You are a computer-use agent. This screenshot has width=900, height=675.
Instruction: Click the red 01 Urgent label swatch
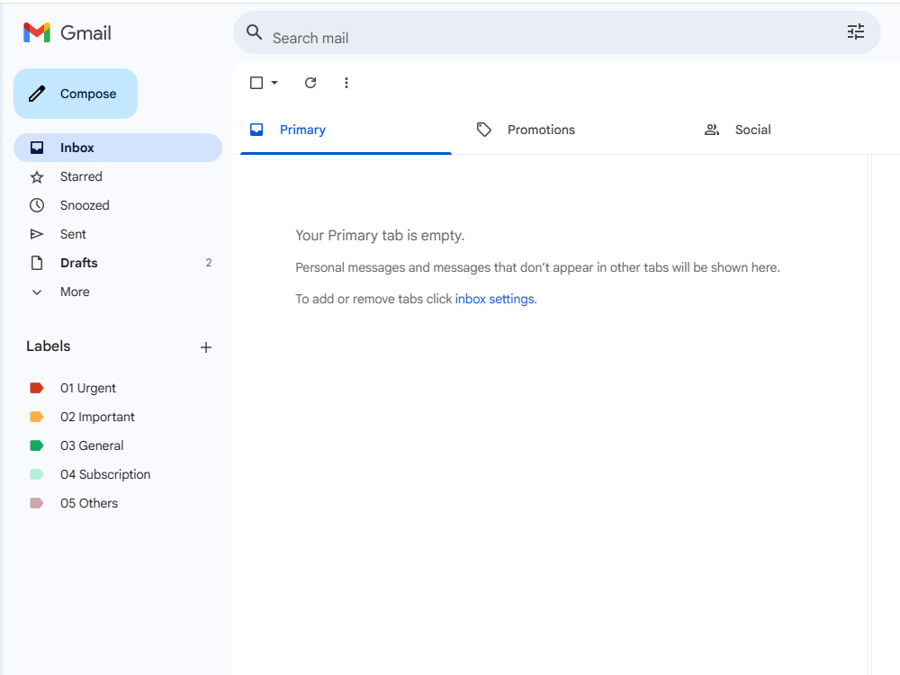(37, 388)
